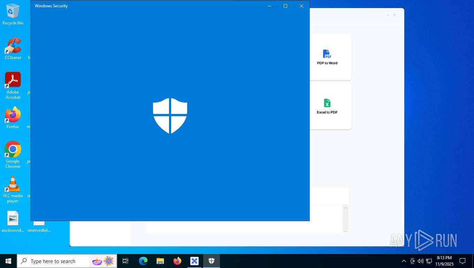Click the festive search highlight icon
This screenshot has height=268, width=474.
pos(103,261)
